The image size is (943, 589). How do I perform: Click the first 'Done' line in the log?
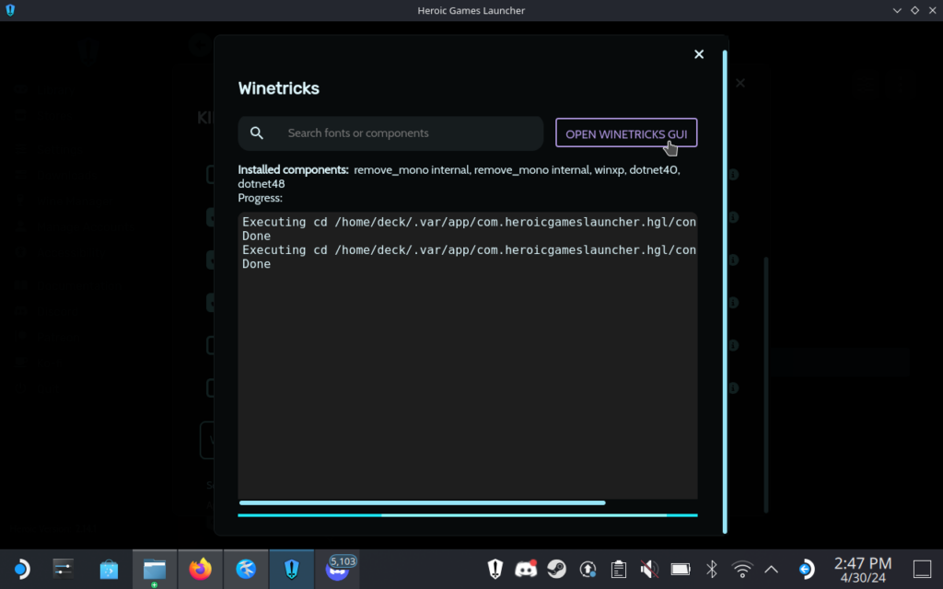tap(256, 236)
